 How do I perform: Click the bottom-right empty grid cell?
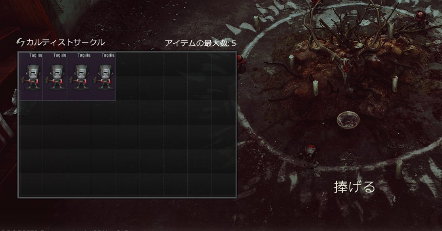point(223,185)
